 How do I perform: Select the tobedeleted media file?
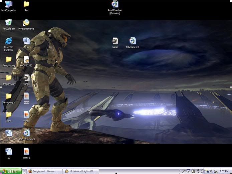tap(133, 43)
